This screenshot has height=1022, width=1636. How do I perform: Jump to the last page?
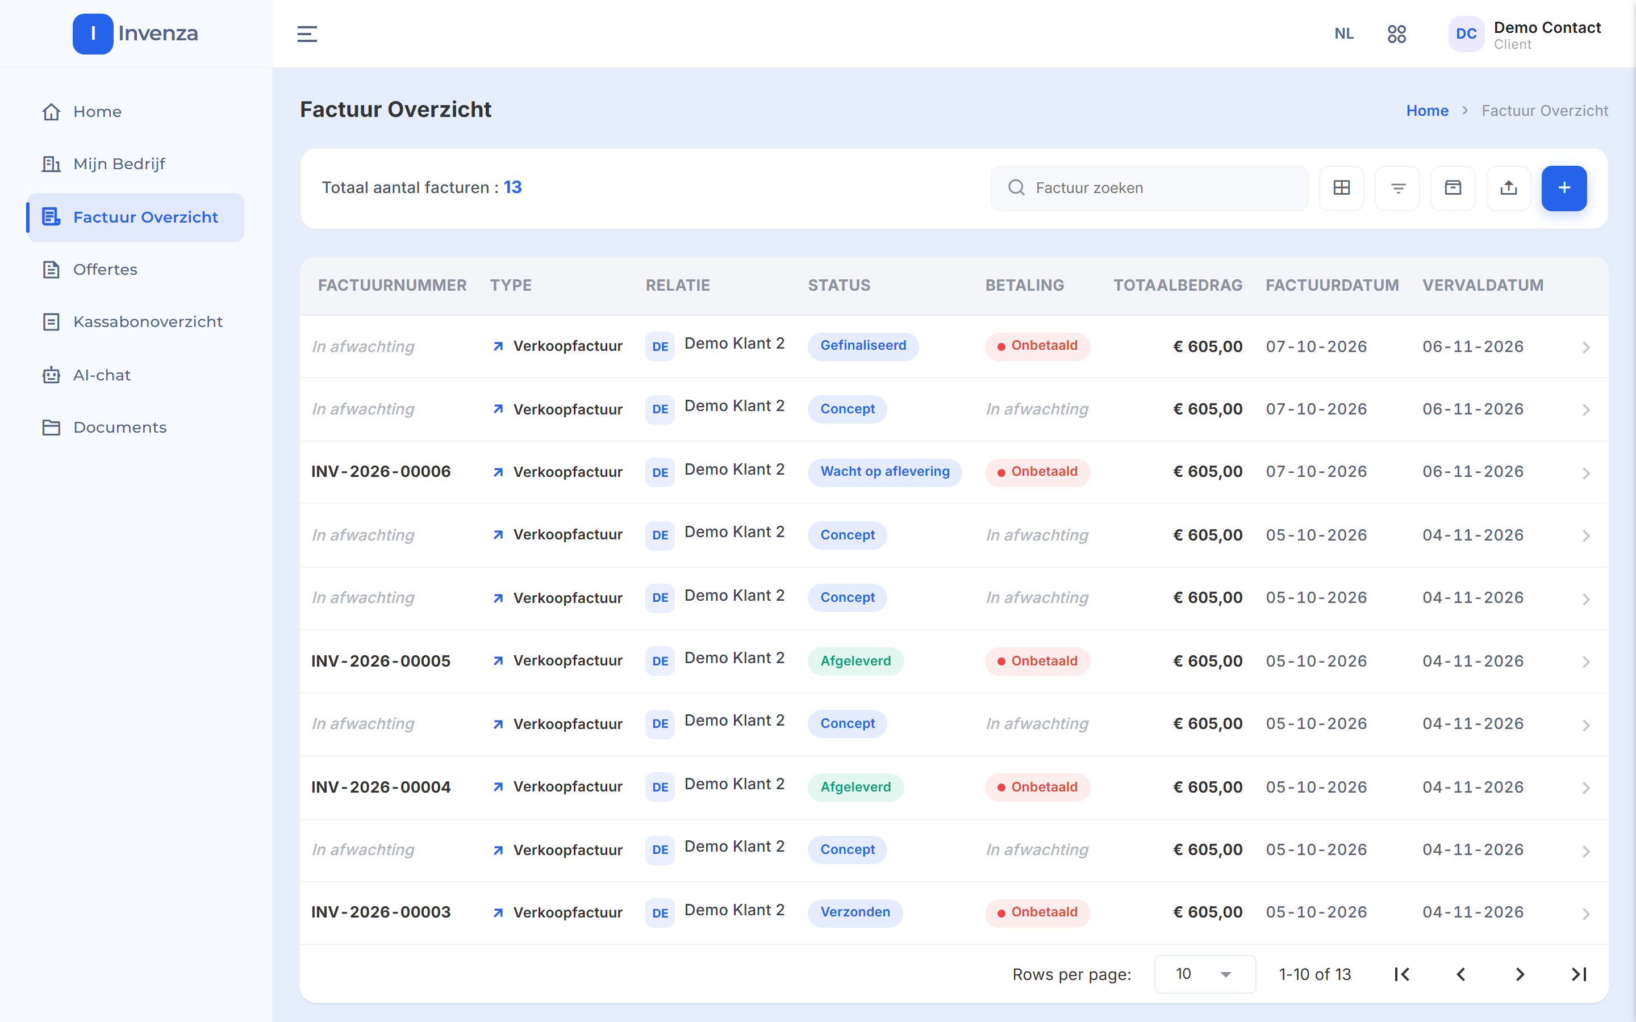1579,974
